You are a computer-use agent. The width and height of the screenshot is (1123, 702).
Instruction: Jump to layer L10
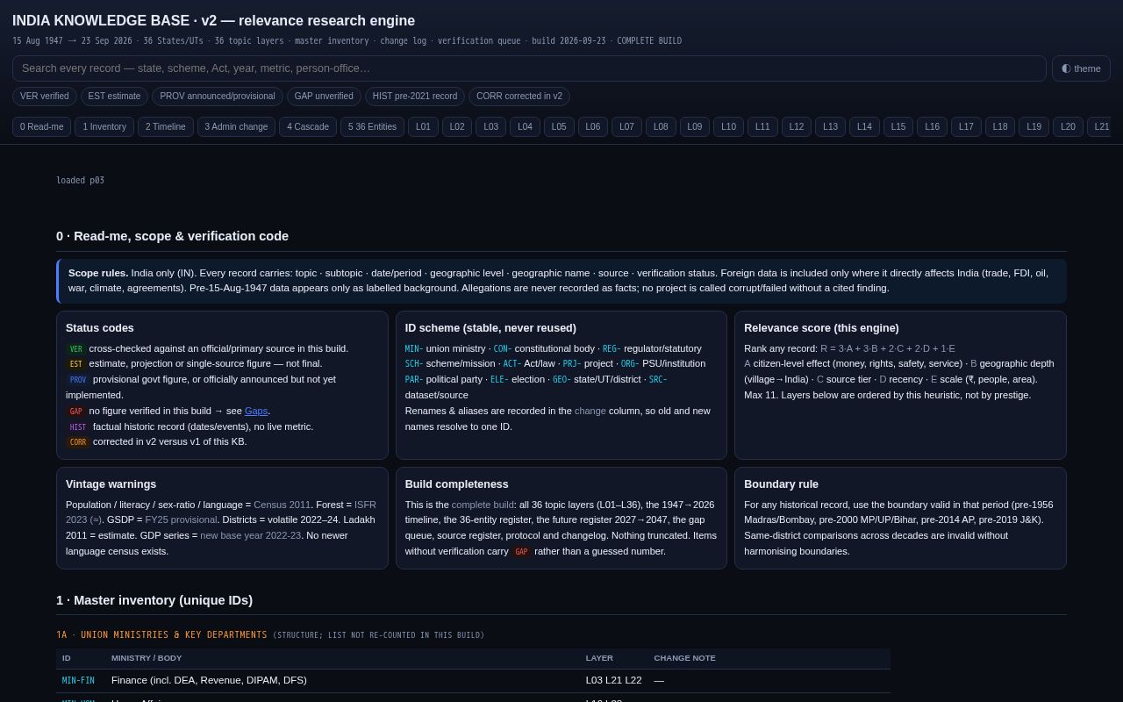(728, 127)
